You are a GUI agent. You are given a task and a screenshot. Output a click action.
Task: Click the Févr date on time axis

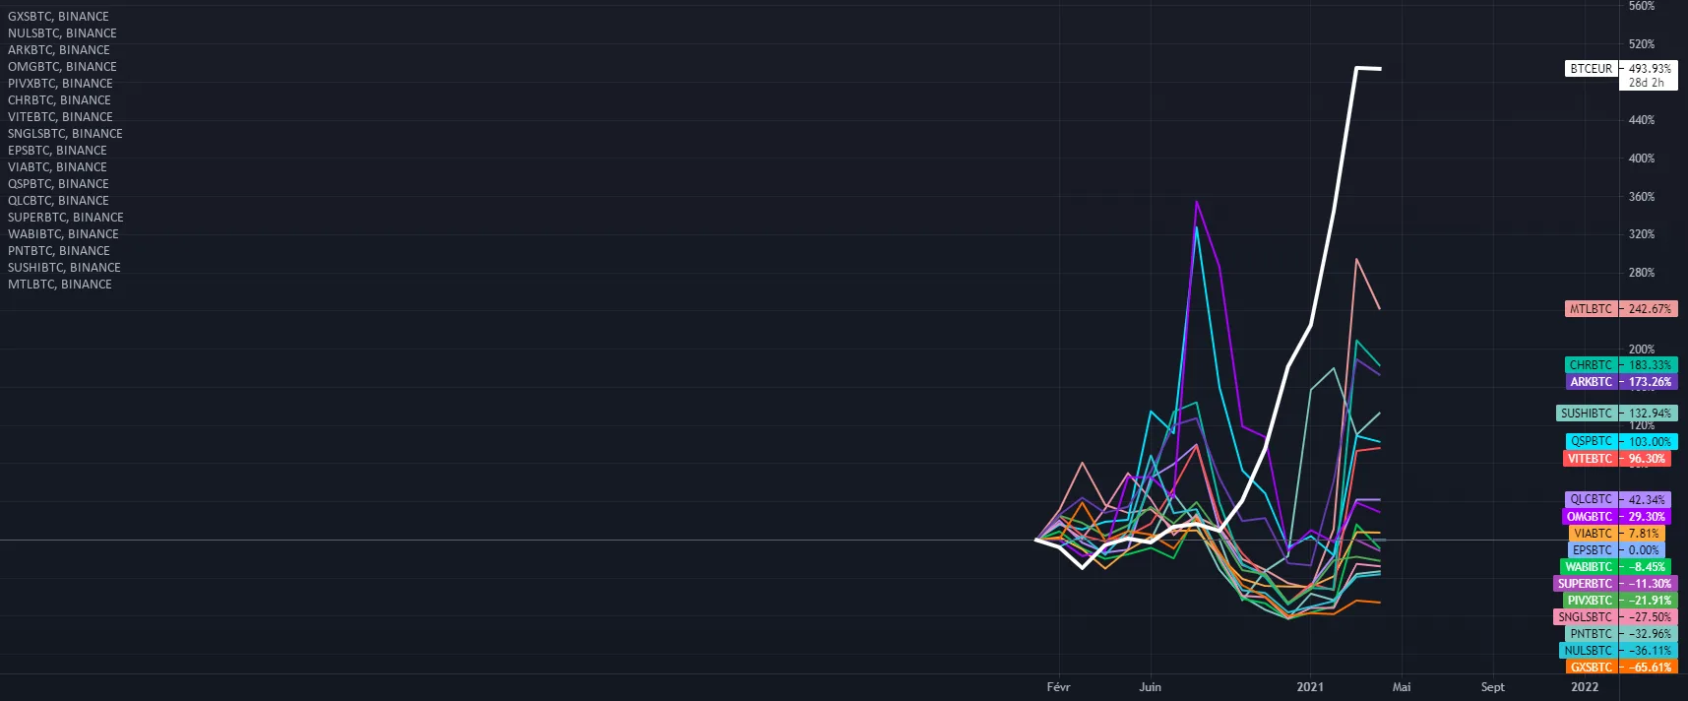tap(1058, 687)
